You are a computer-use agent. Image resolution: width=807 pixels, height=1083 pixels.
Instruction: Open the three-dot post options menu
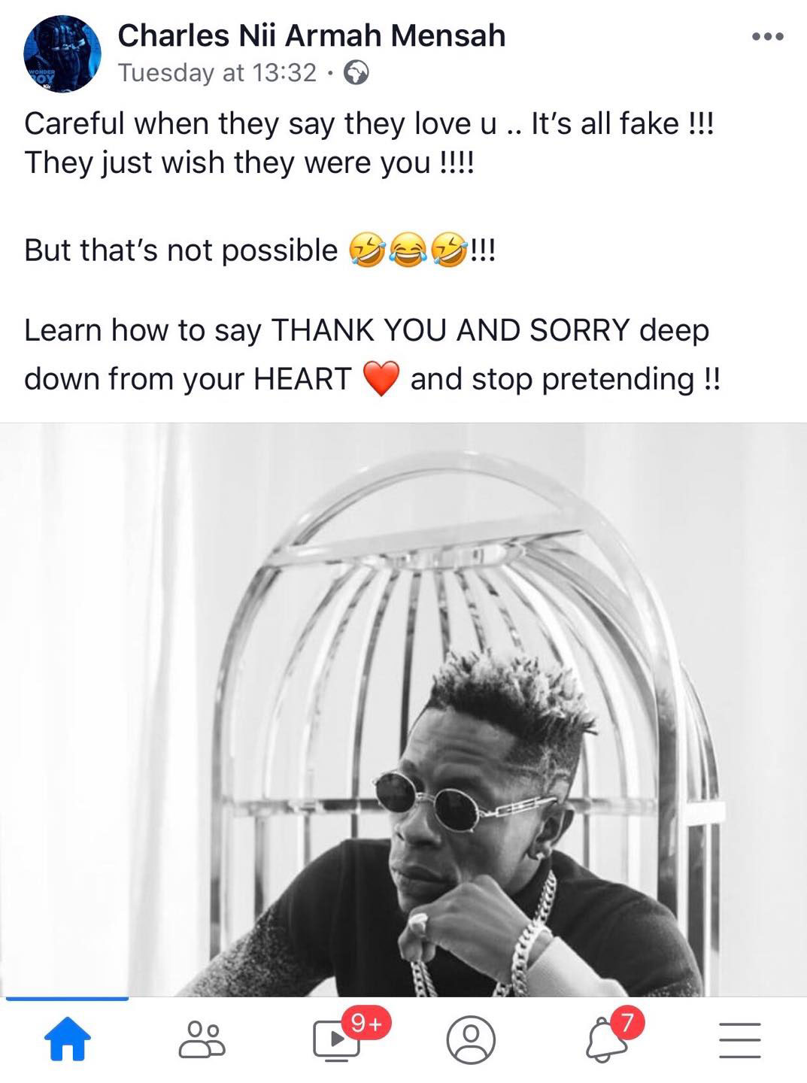click(x=768, y=36)
